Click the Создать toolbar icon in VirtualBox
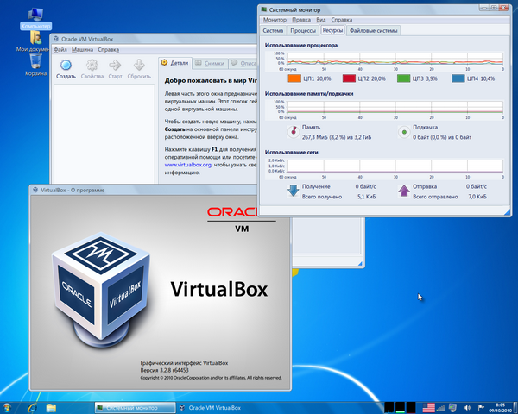This screenshot has height=414, width=518. pyautogui.click(x=66, y=65)
